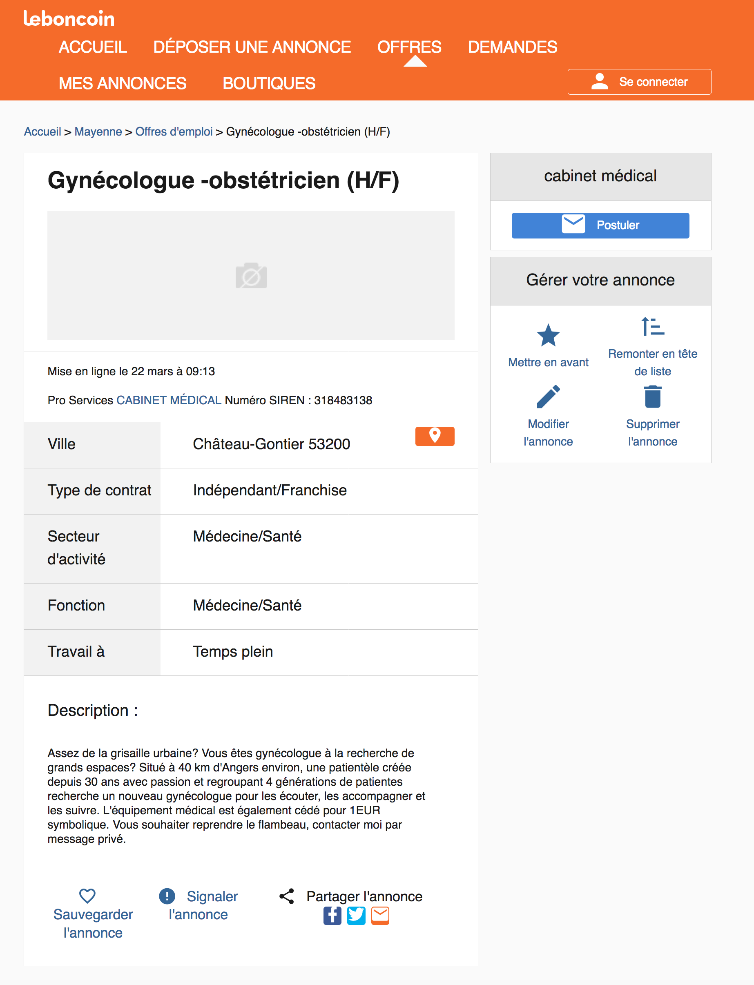Click the exclamation report icon
Image resolution: width=754 pixels, height=985 pixels.
[167, 896]
